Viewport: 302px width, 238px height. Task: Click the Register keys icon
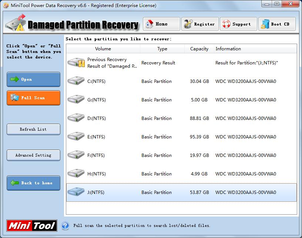[188, 24]
